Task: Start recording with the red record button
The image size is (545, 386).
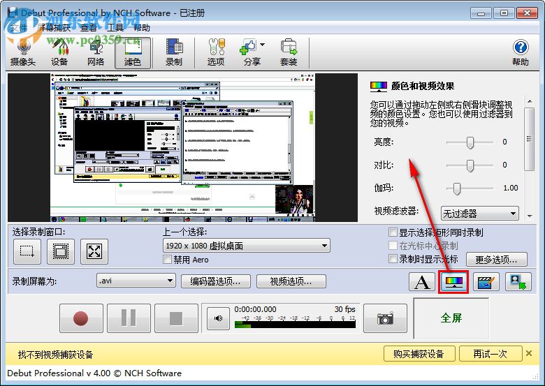Action: point(81,318)
